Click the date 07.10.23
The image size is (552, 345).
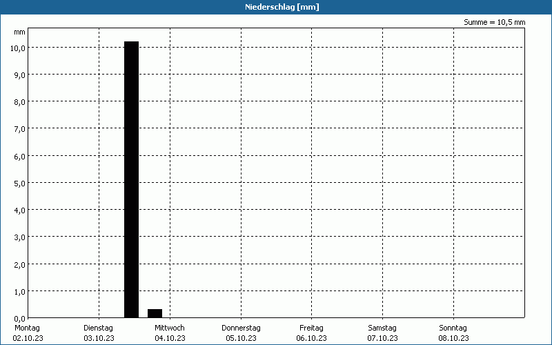point(383,338)
